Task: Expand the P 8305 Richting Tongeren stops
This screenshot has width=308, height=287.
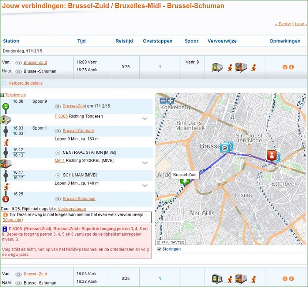Action: tap(145, 119)
